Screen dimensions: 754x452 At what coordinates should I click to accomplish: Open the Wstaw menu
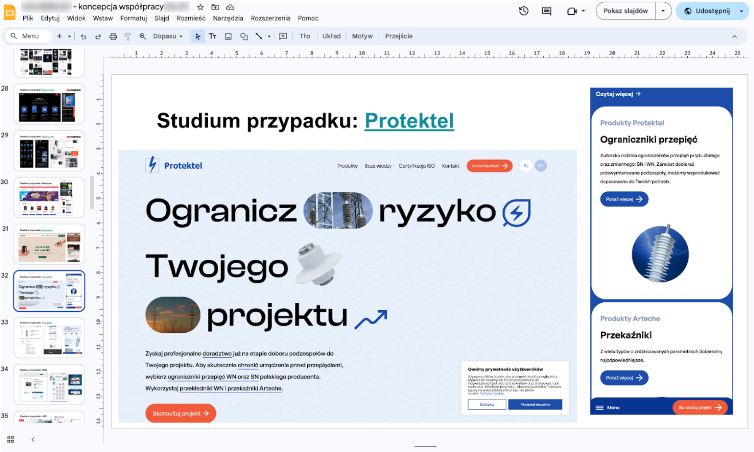[103, 18]
